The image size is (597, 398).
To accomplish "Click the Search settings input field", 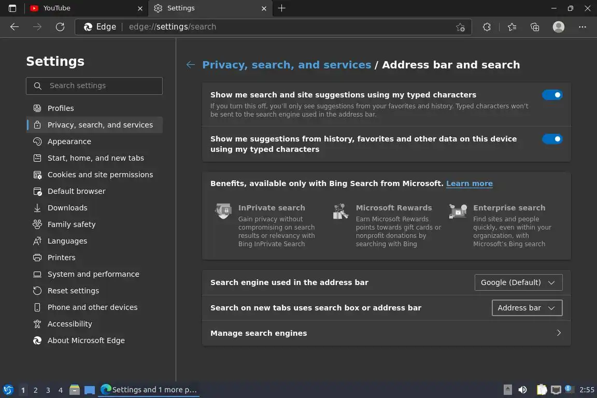I will (x=94, y=86).
